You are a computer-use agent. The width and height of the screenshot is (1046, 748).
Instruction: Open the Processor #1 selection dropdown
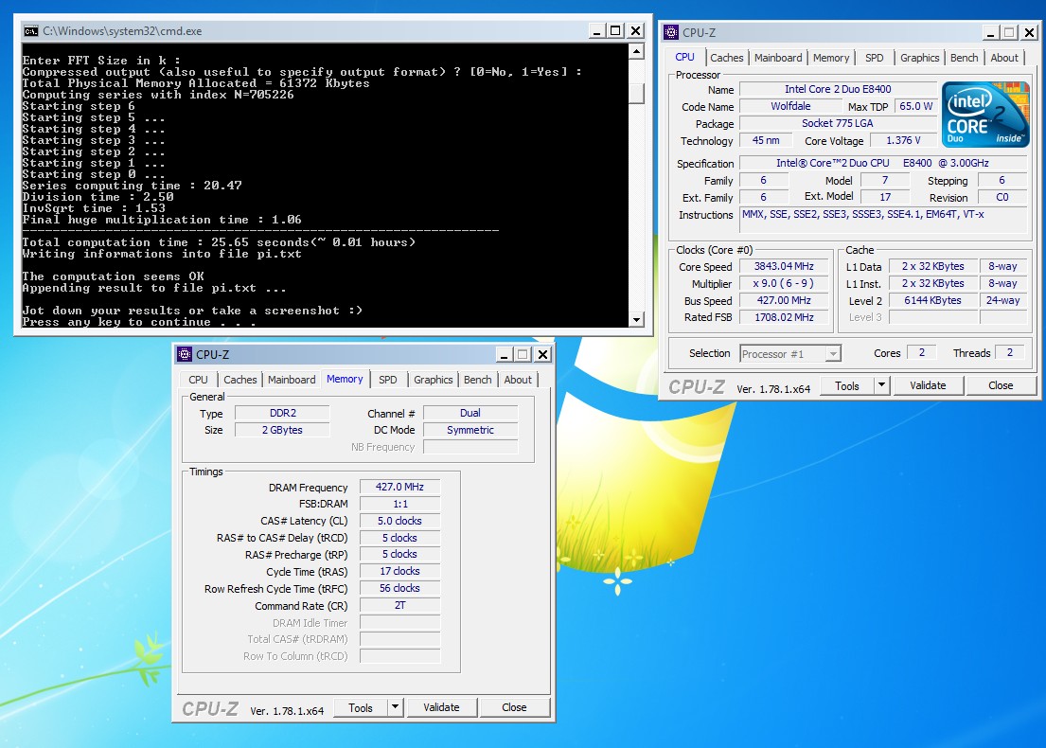click(790, 354)
